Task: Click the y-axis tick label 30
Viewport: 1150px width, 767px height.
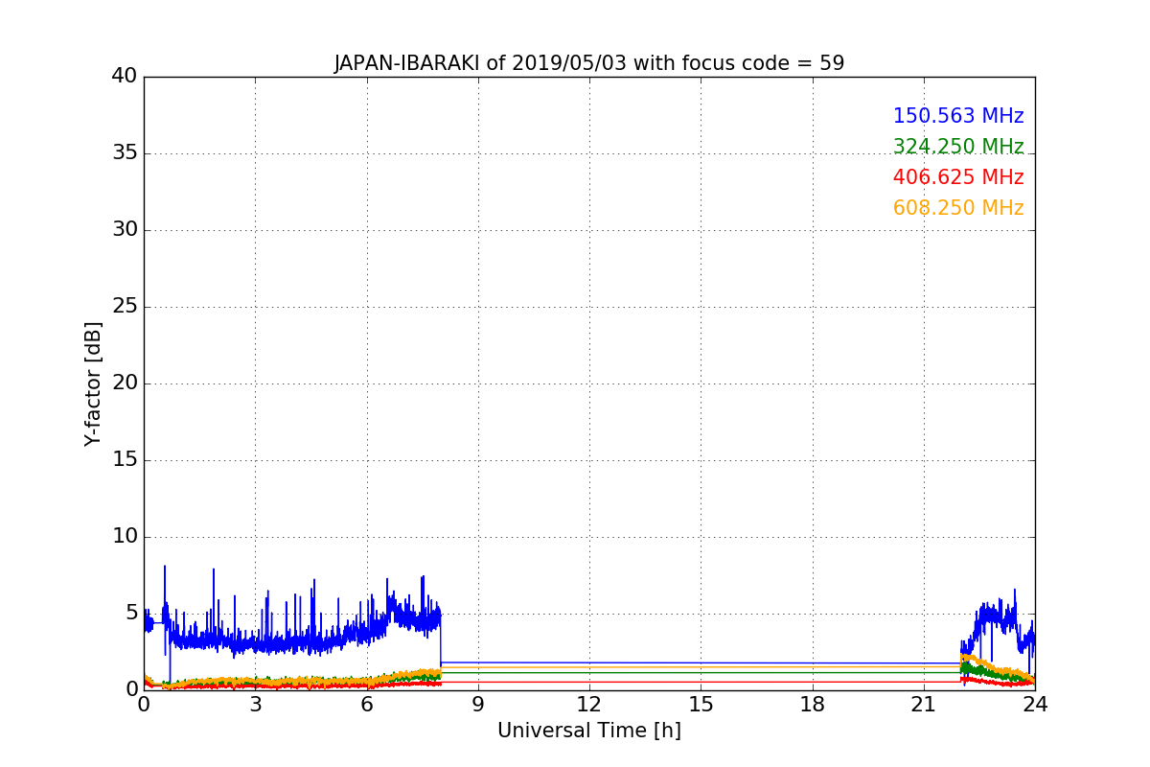Action: (x=124, y=230)
